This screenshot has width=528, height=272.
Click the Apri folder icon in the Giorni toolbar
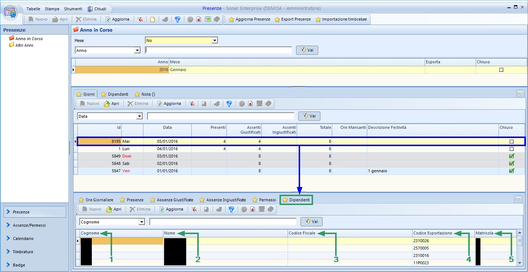pyautogui.click(x=107, y=104)
